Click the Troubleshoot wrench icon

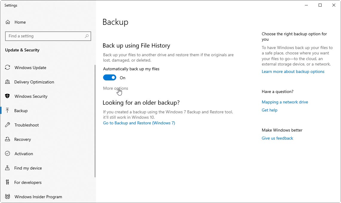coord(7,125)
